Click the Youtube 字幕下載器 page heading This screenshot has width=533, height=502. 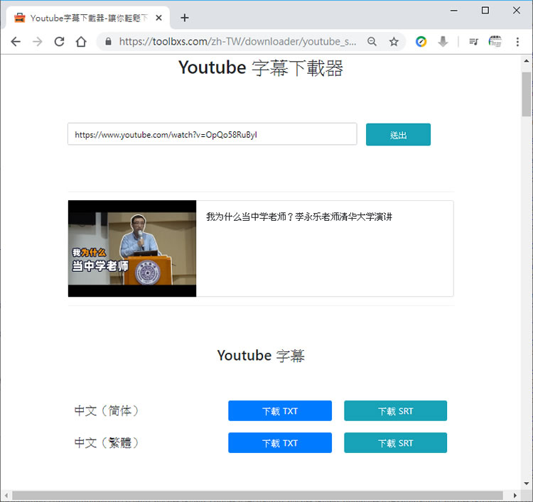[261, 68]
